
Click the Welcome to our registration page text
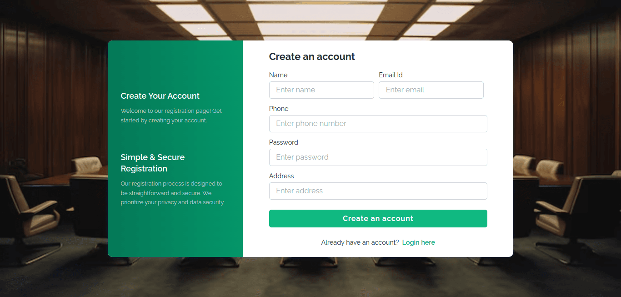pyautogui.click(x=171, y=116)
